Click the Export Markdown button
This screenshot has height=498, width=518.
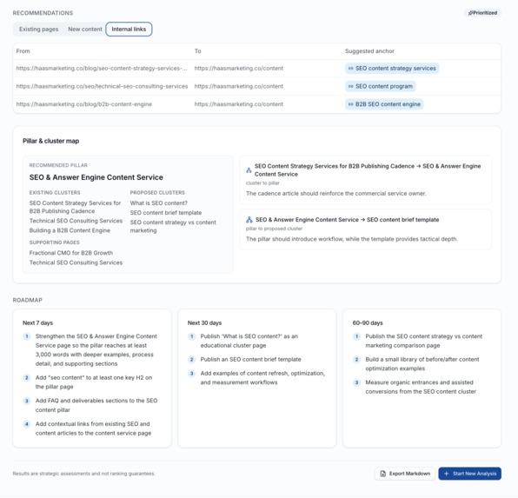405,474
